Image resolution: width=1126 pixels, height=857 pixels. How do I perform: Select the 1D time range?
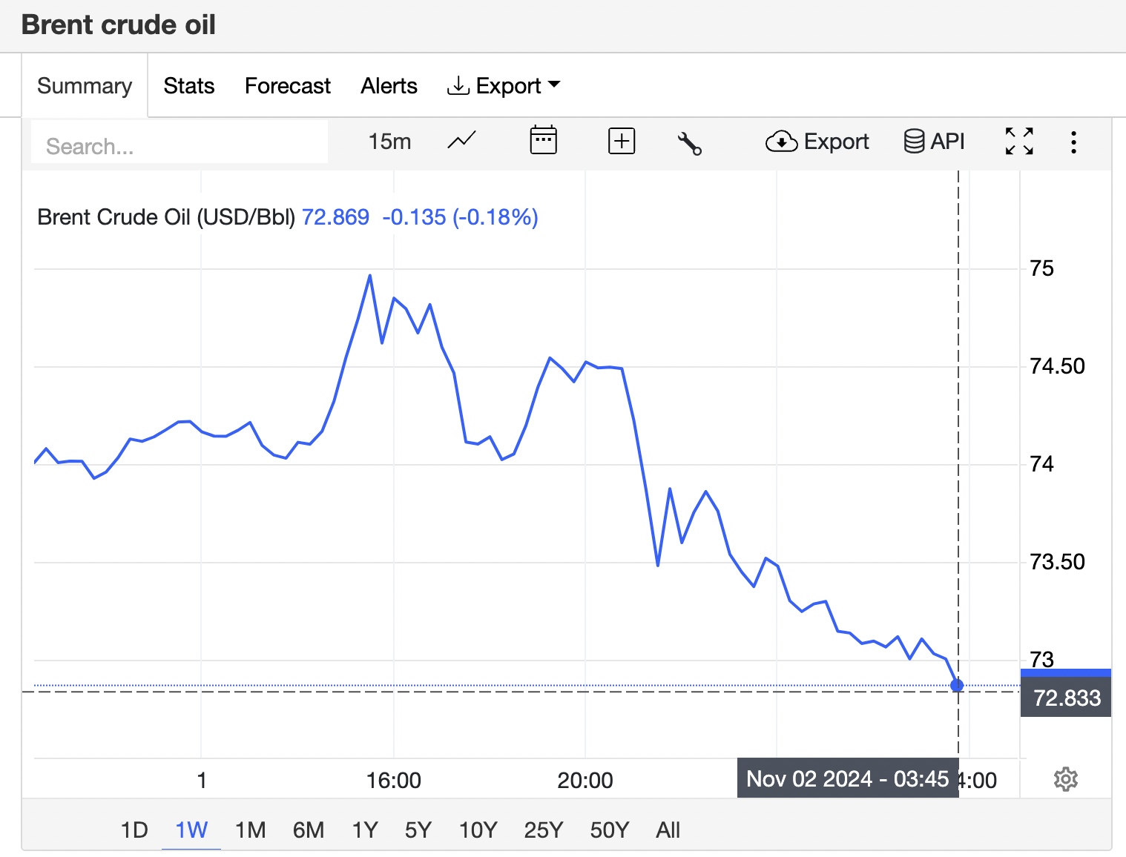pos(134,830)
